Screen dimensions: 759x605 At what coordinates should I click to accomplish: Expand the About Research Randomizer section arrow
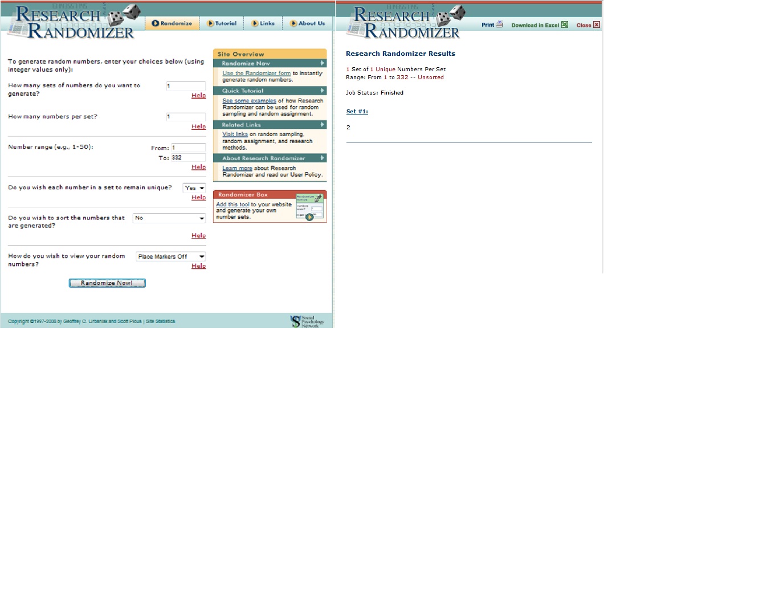(322, 158)
